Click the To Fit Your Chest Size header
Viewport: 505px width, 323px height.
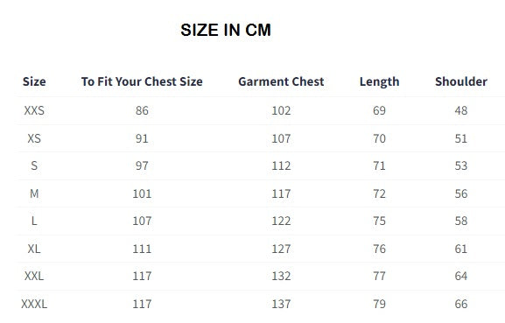(x=142, y=81)
